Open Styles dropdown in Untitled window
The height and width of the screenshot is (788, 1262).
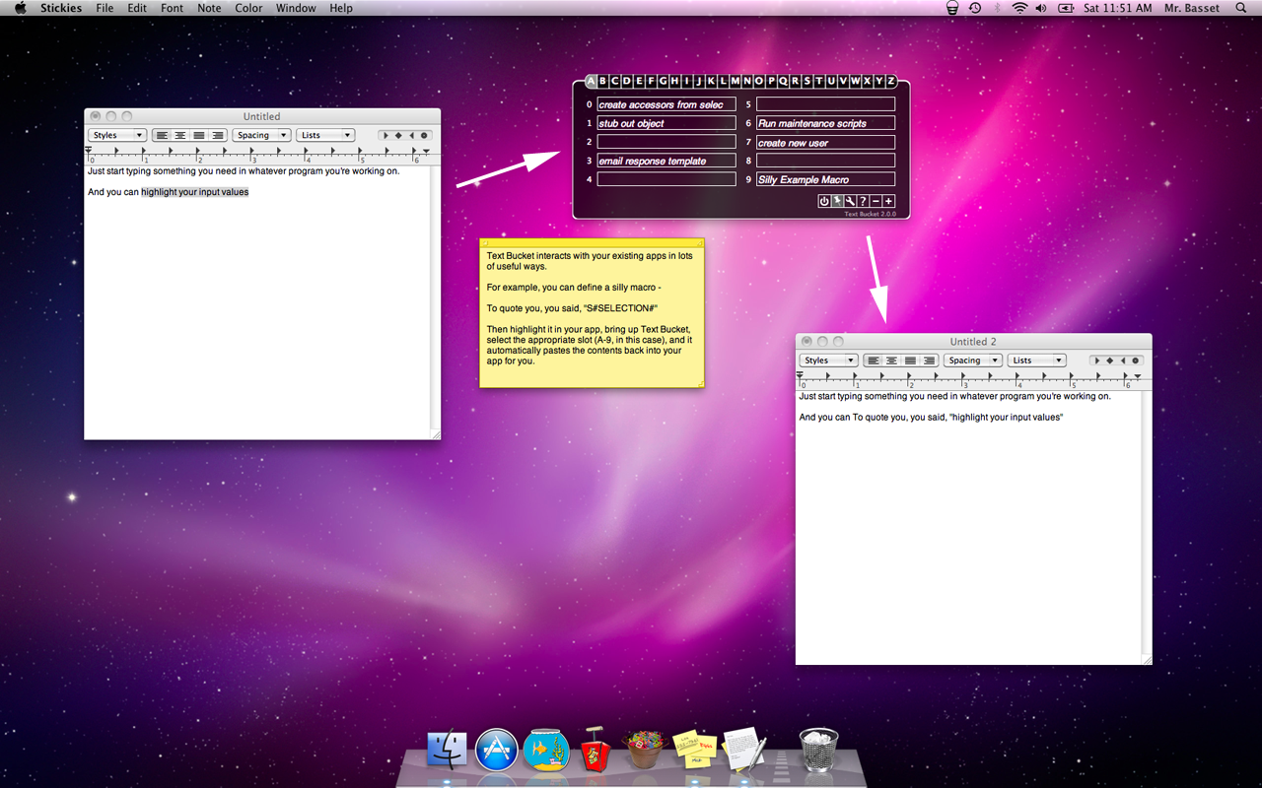(x=116, y=135)
